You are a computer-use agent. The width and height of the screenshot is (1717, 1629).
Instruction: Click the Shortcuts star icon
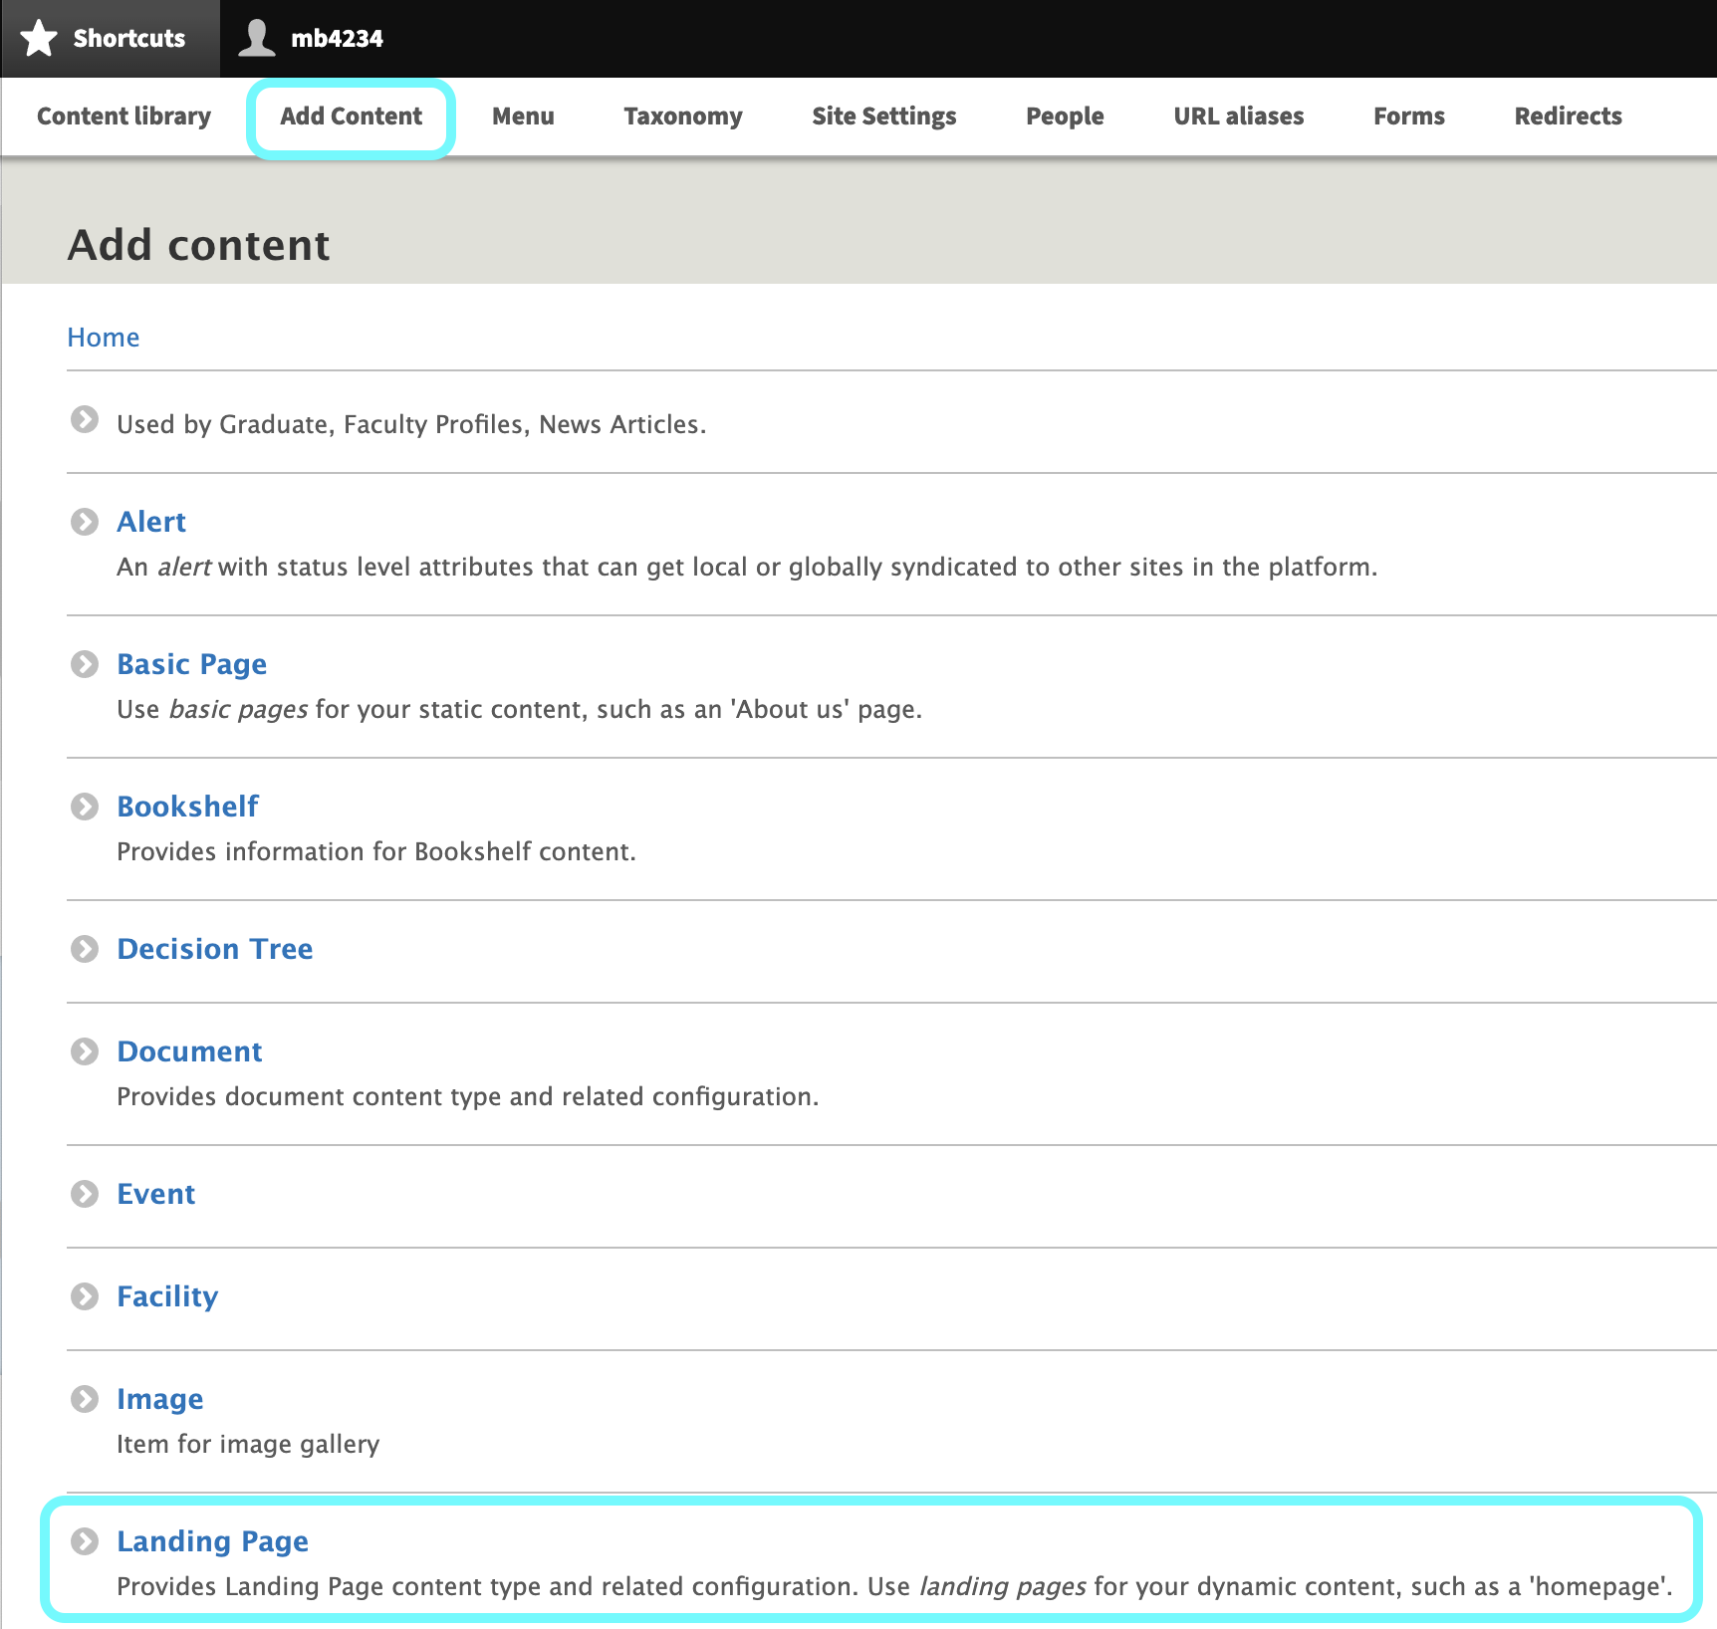pyautogui.click(x=40, y=38)
